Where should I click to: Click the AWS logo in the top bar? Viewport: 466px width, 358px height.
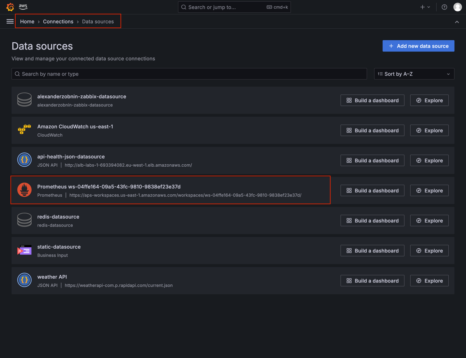[23, 7]
